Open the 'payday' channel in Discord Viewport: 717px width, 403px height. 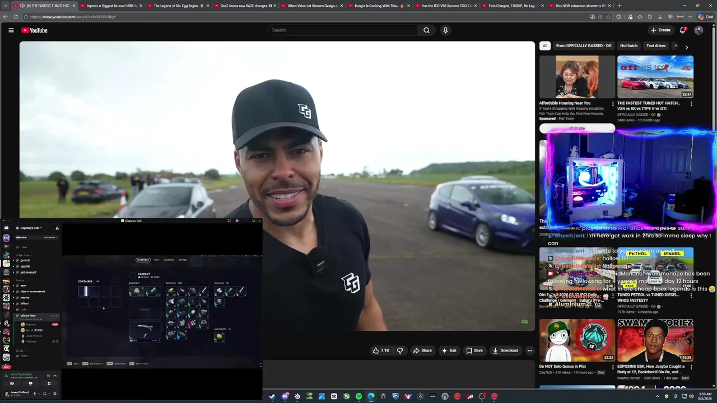point(25,297)
